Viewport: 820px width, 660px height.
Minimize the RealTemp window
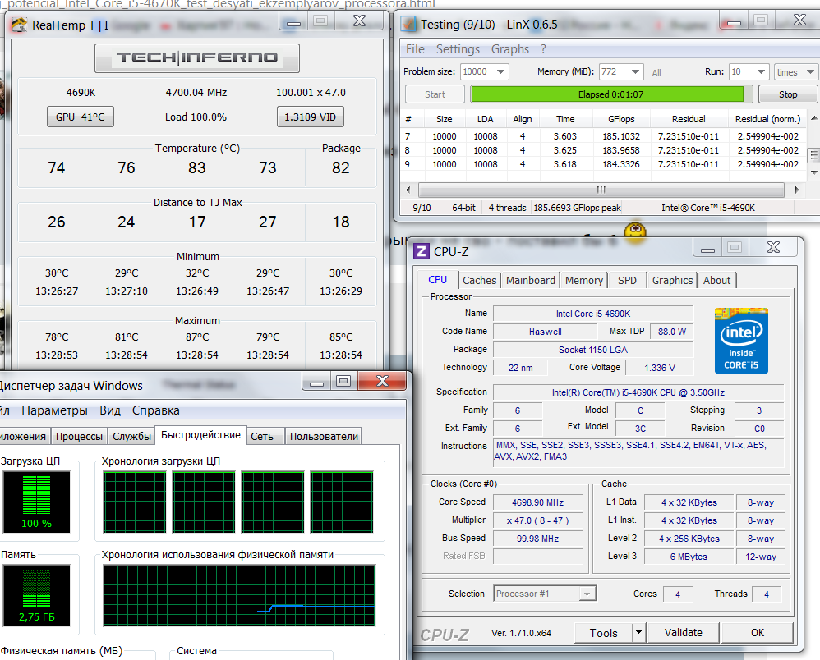[x=294, y=22]
